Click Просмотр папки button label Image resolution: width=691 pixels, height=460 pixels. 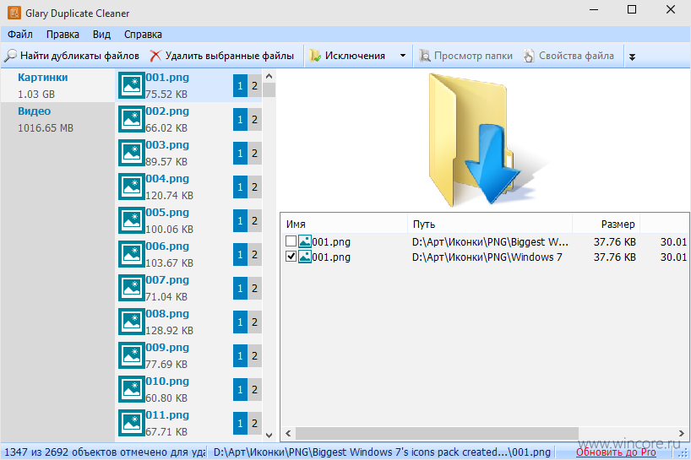[473, 56]
